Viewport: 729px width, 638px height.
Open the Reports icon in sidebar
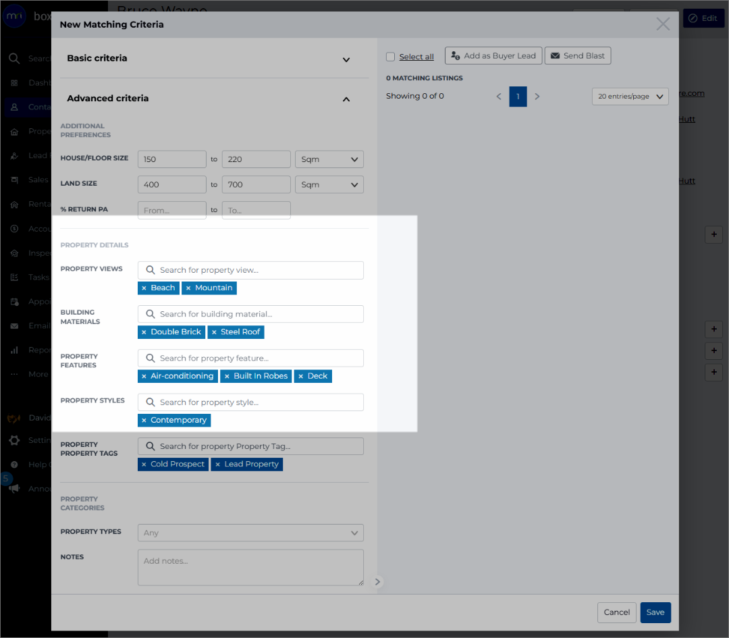tap(14, 350)
